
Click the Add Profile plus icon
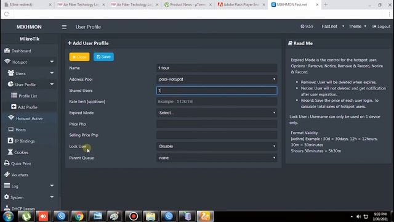[x=14, y=107]
